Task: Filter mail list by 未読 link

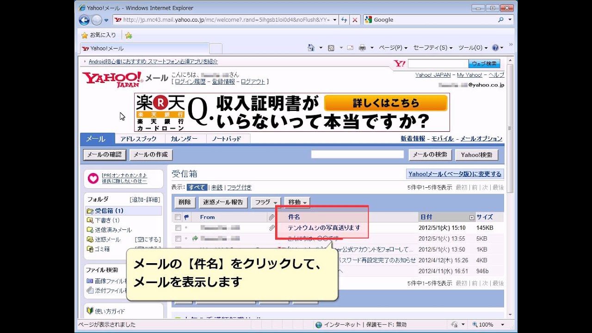Action: (217, 187)
